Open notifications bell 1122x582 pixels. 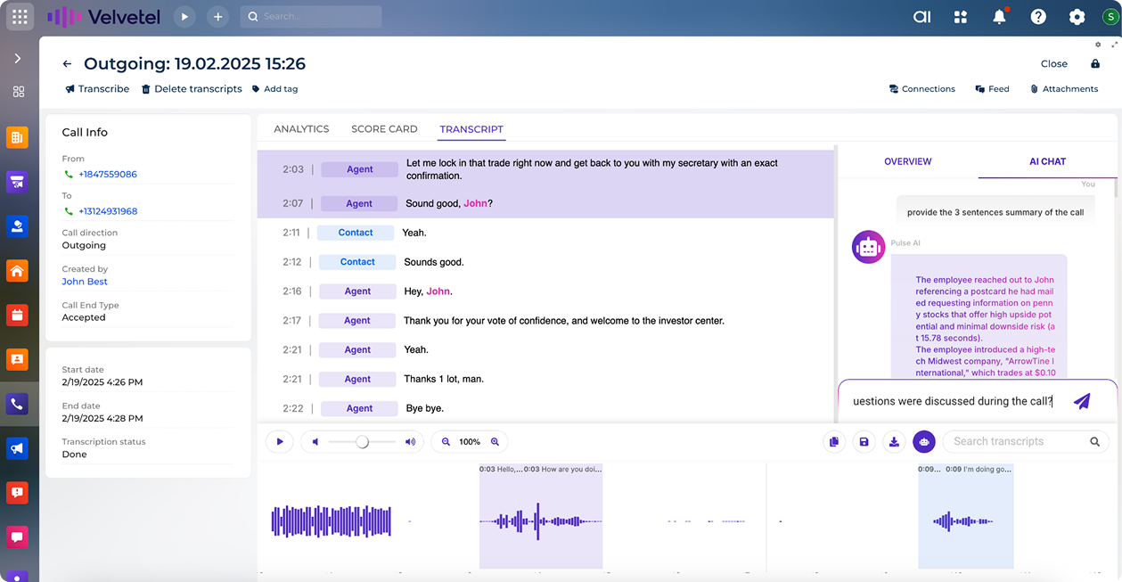tap(1000, 17)
